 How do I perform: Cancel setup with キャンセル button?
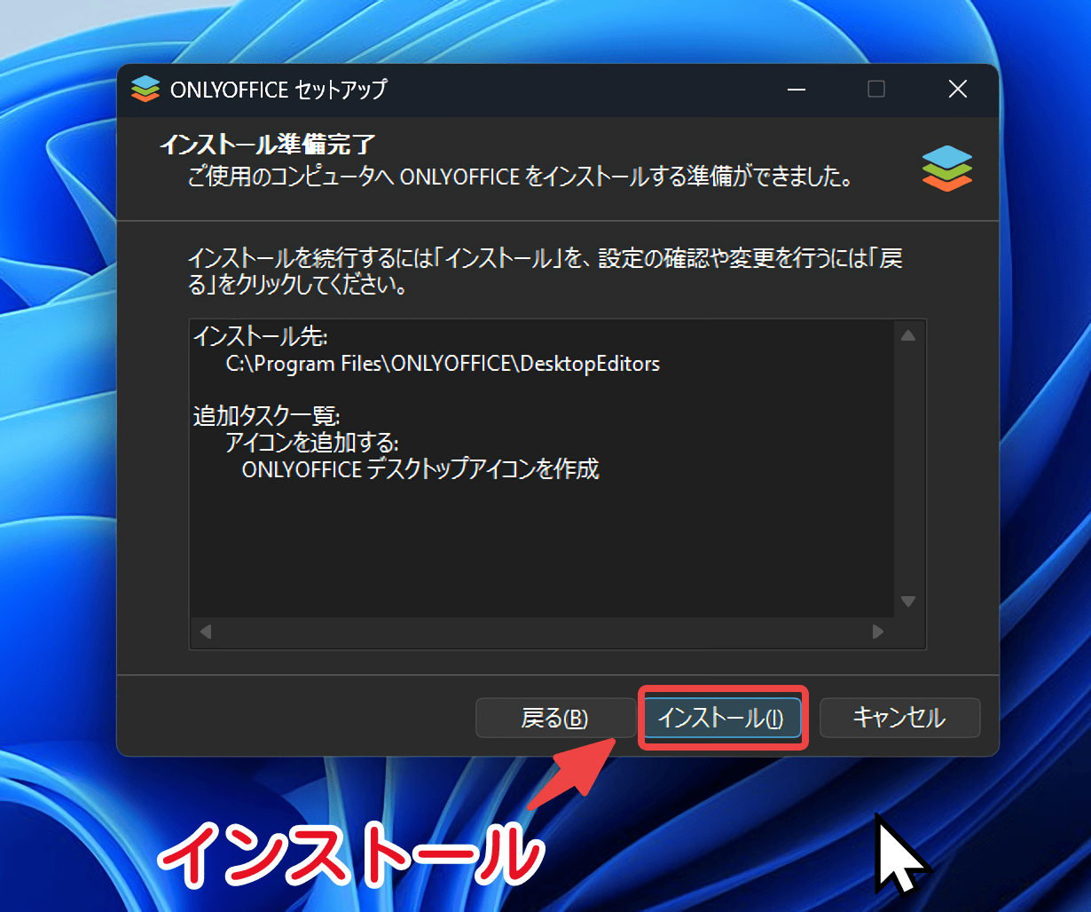coord(899,718)
